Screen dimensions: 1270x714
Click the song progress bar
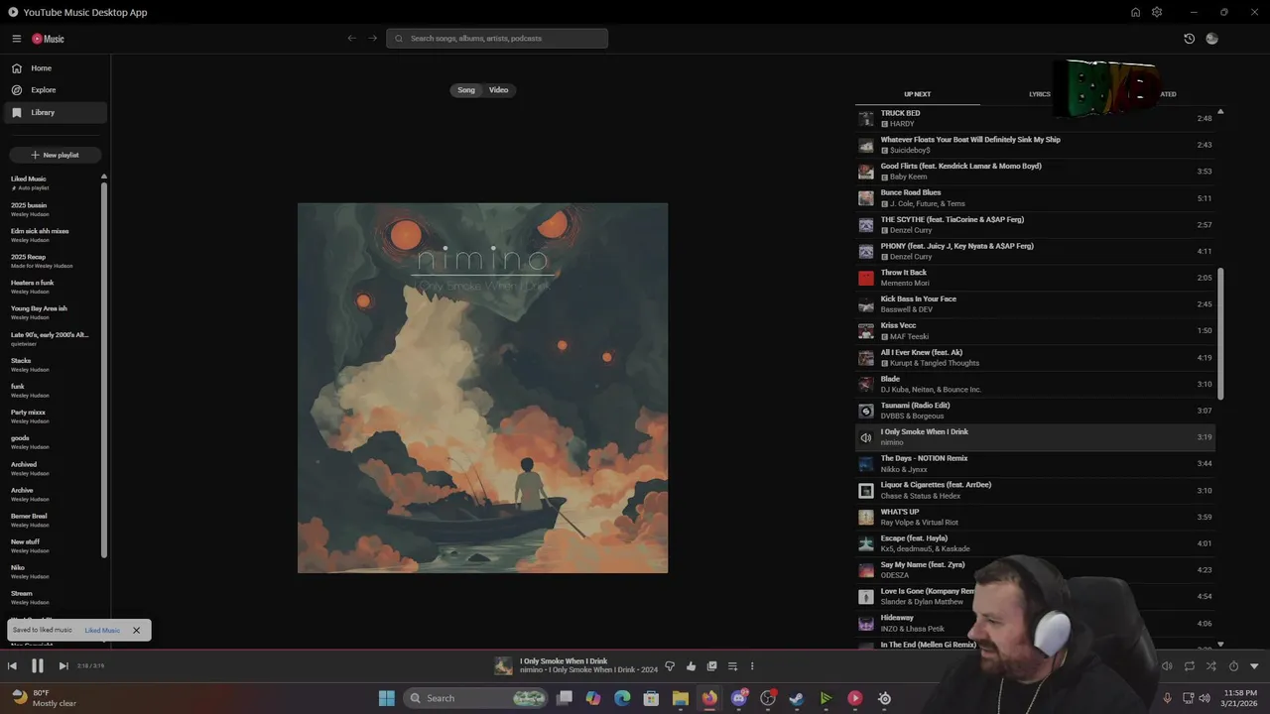point(635,650)
